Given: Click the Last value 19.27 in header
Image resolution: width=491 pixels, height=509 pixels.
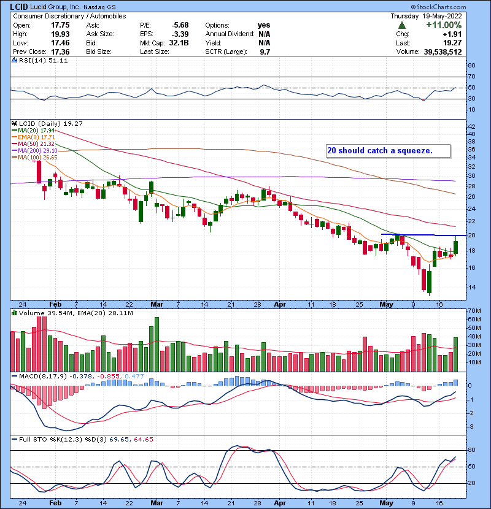Looking at the screenshot, I should click(453, 43).
